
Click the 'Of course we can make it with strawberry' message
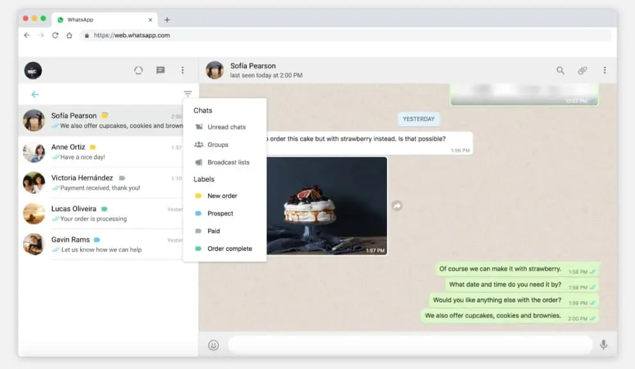pyautogui.click(x=516, y=269)
